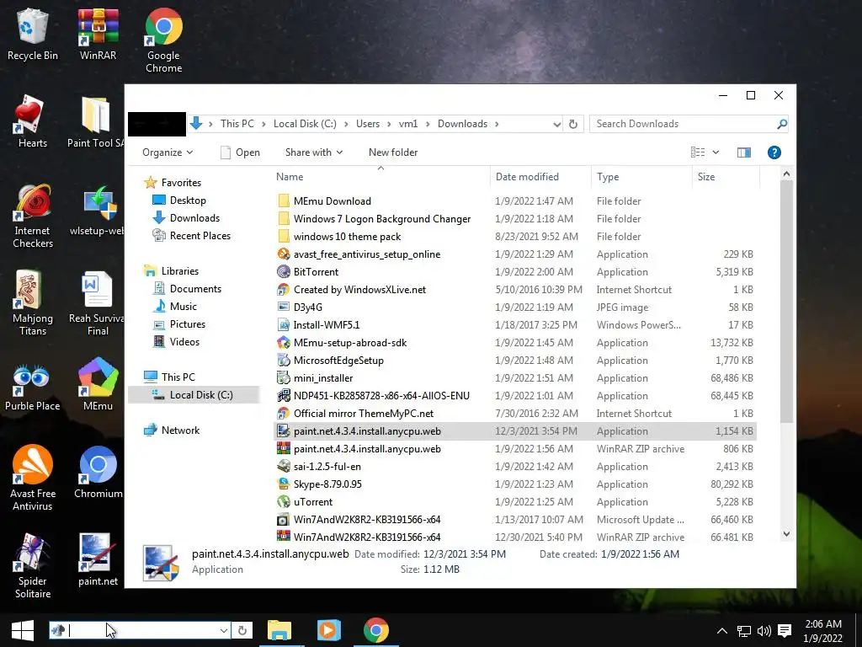This screenshot has width=862, height=647.
Task: Click in the Search Downloads field
Action: pyautogui.click(x=682, y=124)
